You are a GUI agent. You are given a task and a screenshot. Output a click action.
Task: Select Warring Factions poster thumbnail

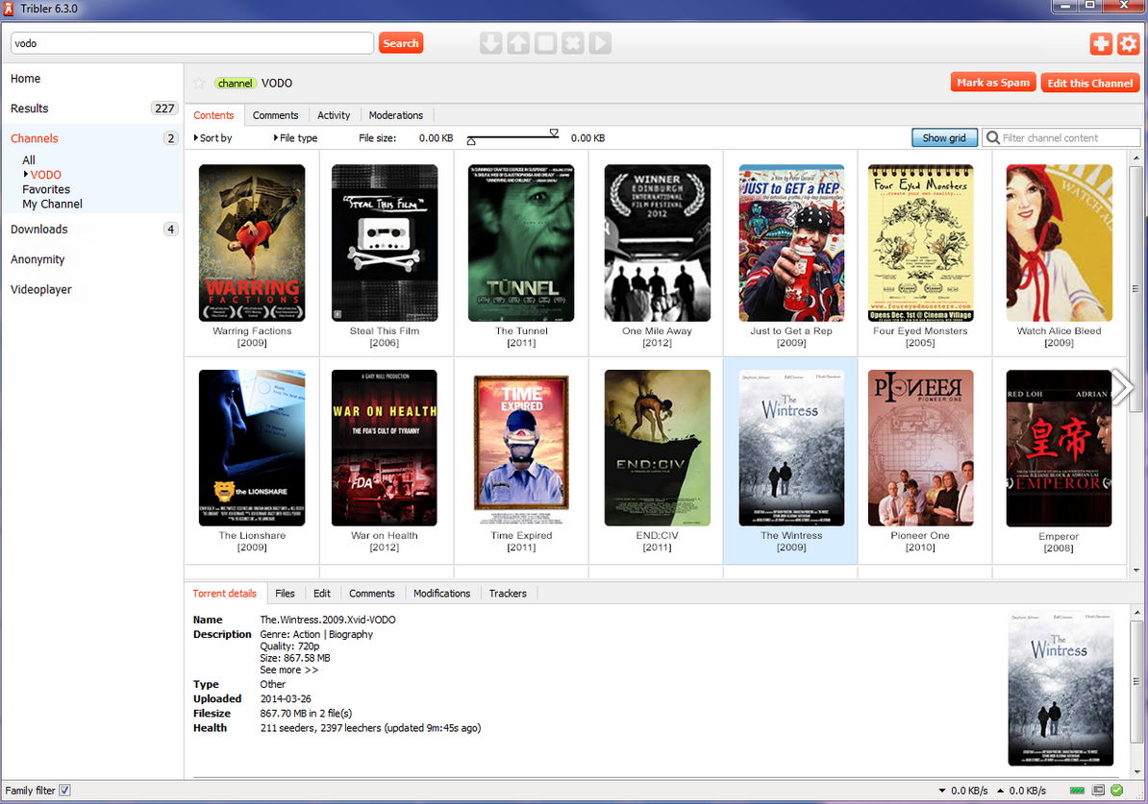tap(252, 243)
